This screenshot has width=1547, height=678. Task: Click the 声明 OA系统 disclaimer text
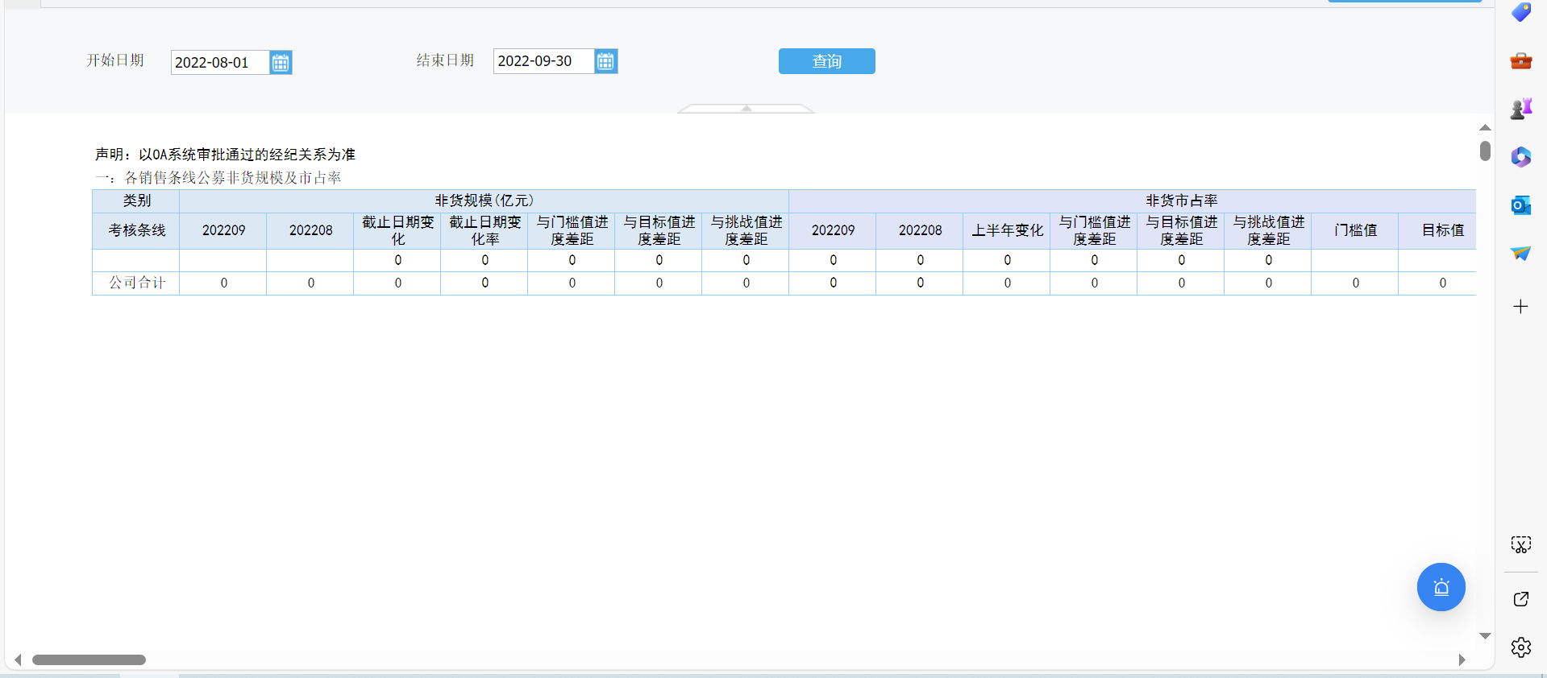coord(225,155)
